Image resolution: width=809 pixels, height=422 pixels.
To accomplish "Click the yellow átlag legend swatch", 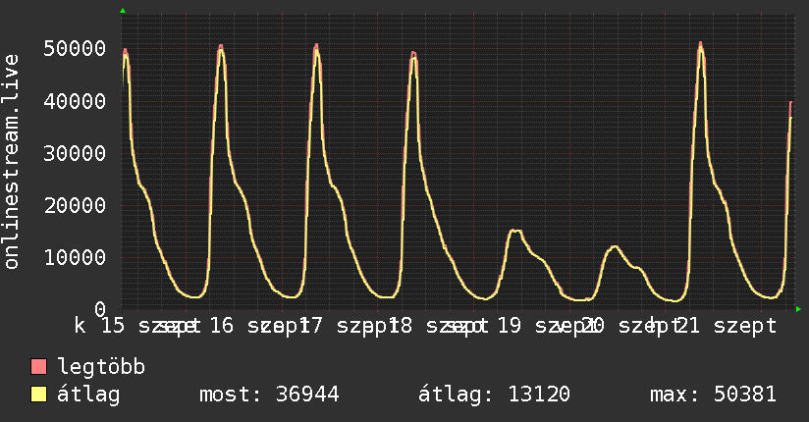I will click(x=38, y=394).
